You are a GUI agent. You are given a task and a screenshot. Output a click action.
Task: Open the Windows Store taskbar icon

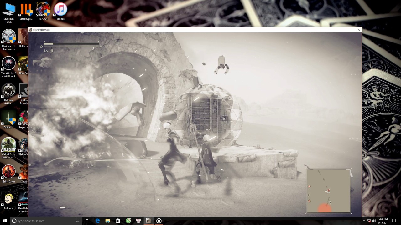point(118,221)
